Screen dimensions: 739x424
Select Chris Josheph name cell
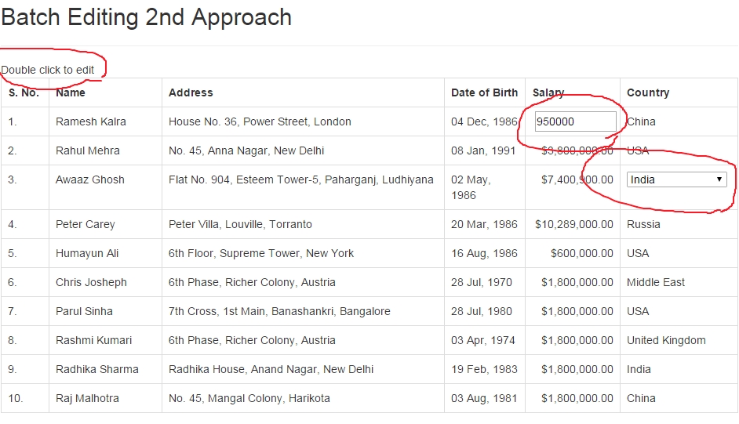click(x=105, y=282)
